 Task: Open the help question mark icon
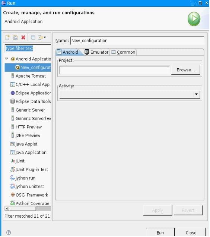tap(9, 232)
